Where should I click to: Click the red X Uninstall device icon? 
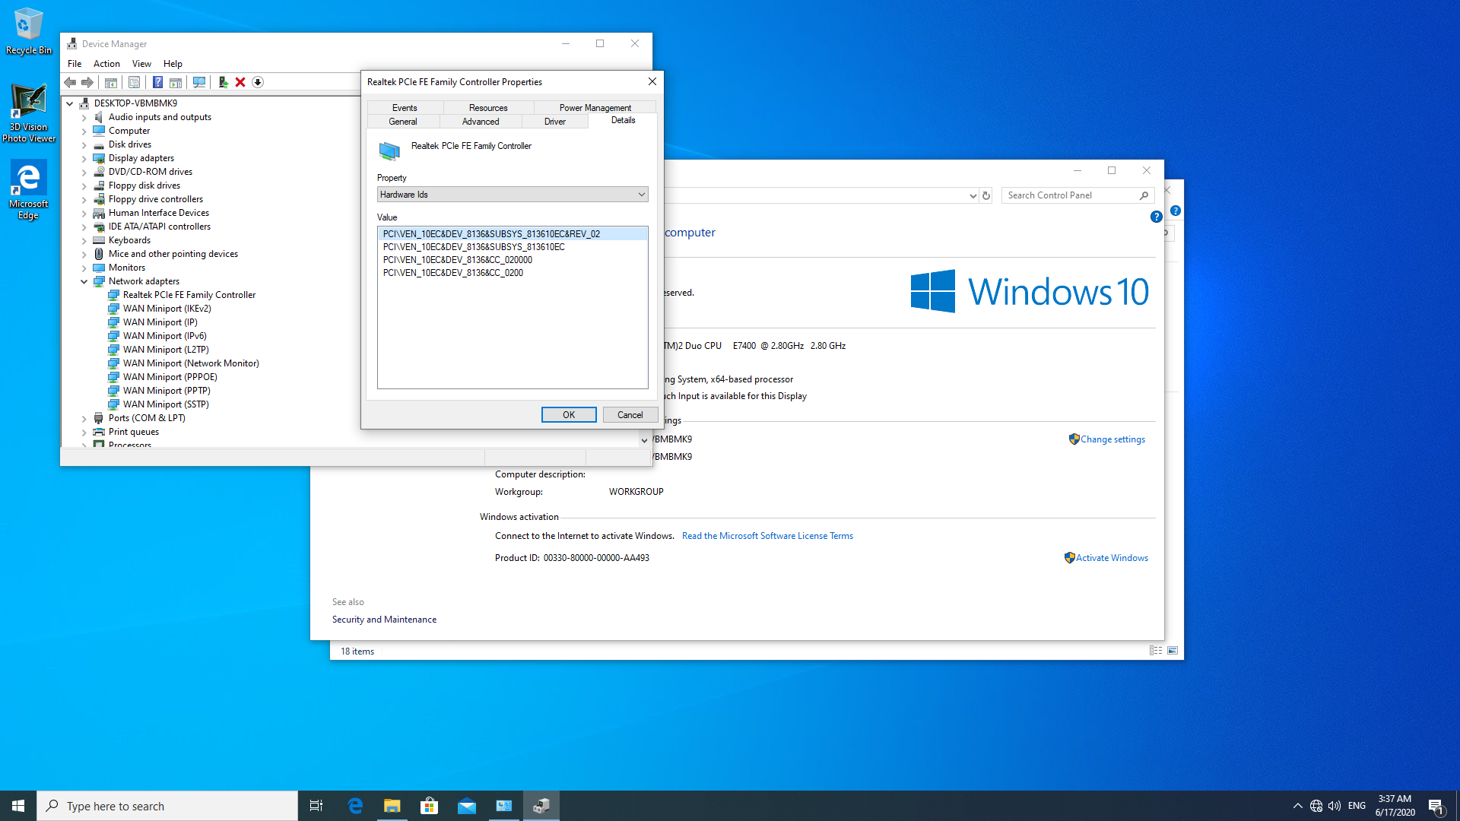(x=240, y=82)
